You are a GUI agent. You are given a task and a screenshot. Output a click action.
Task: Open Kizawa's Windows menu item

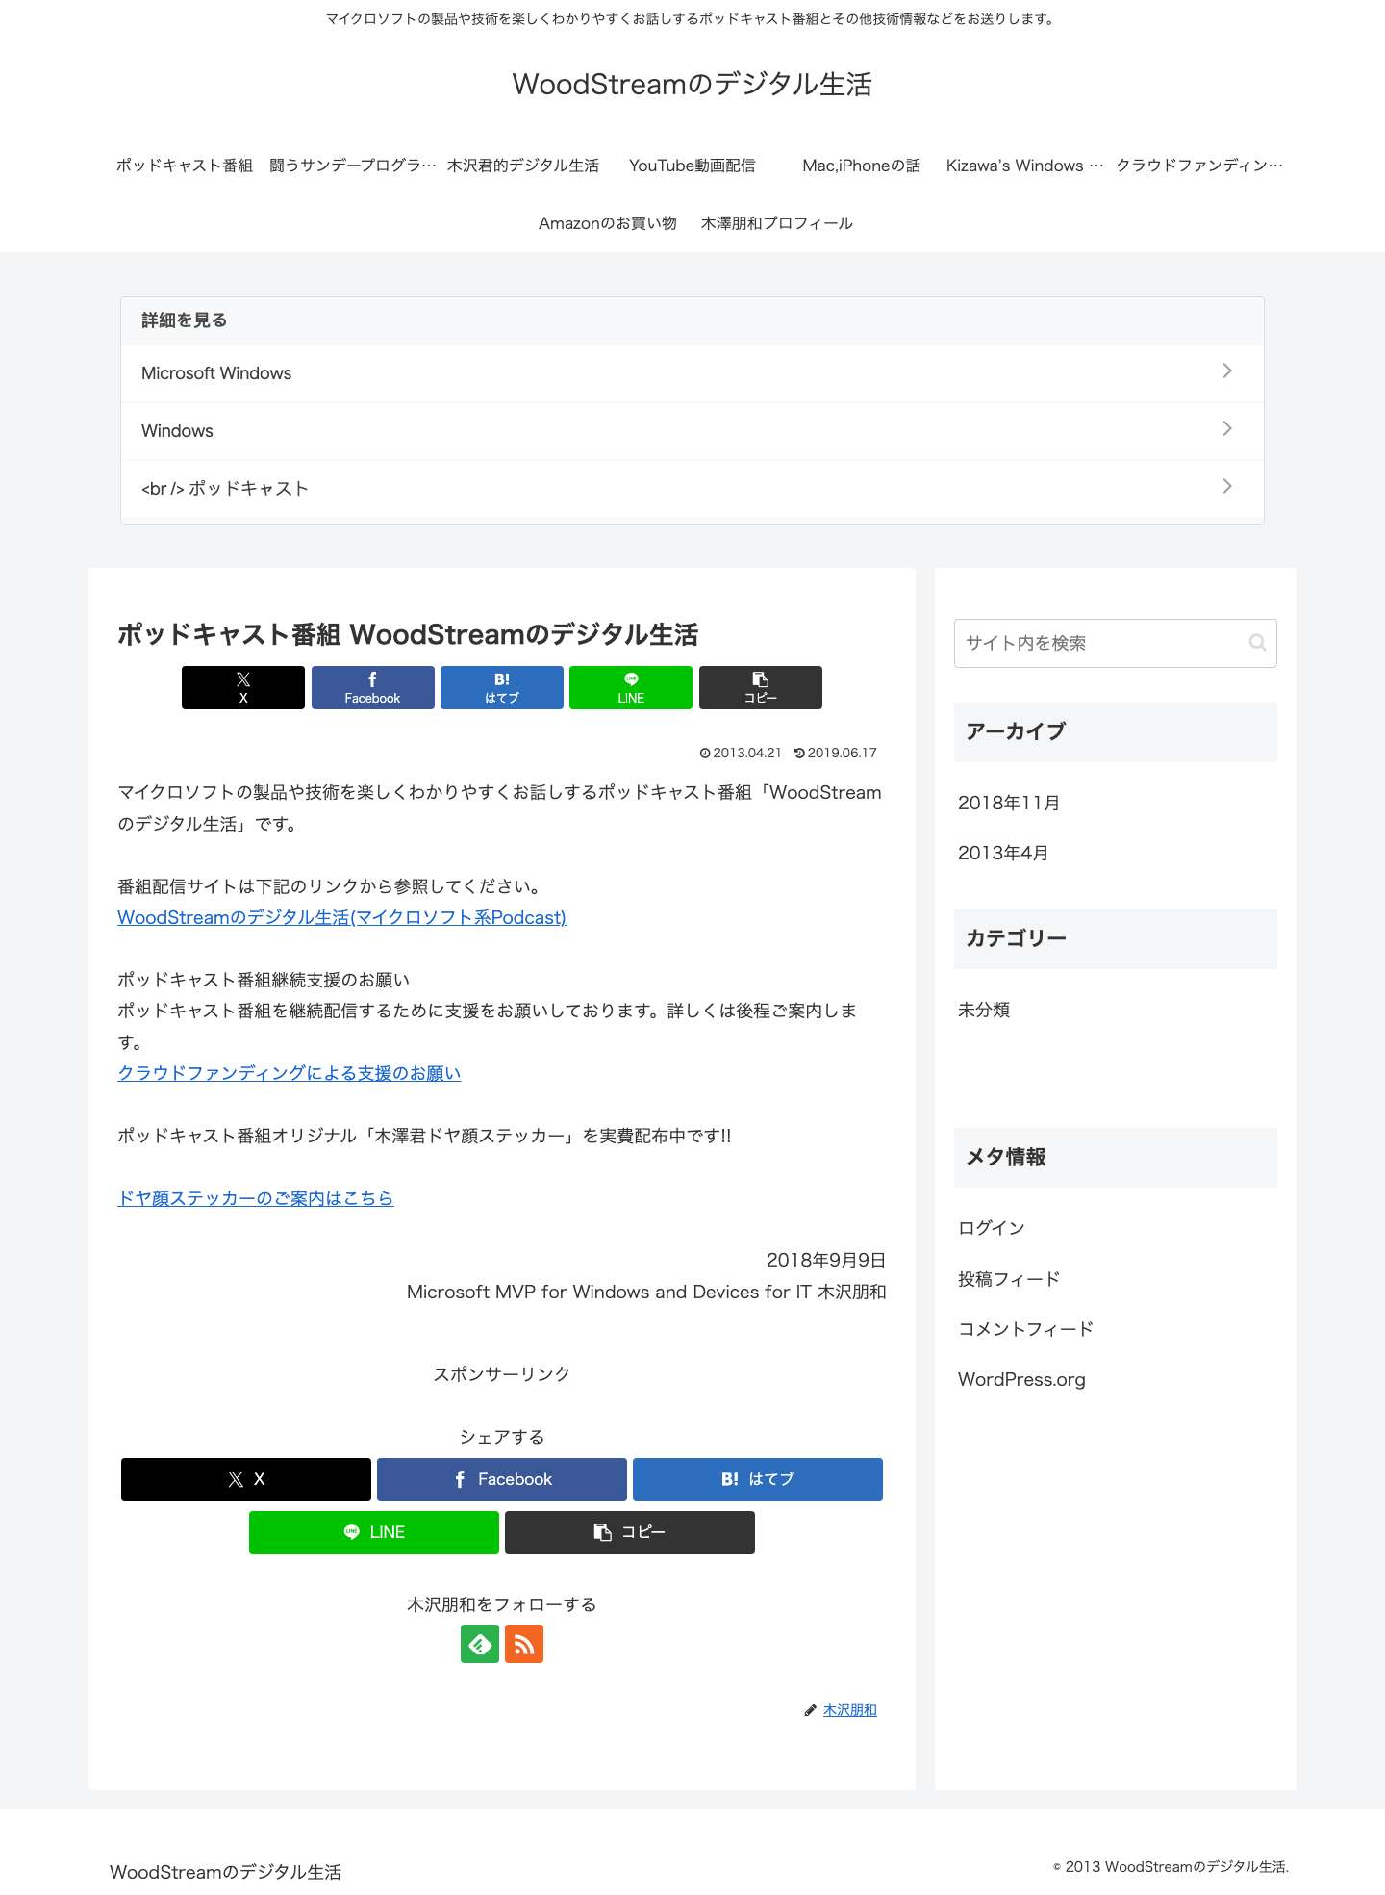[1025, 166]
